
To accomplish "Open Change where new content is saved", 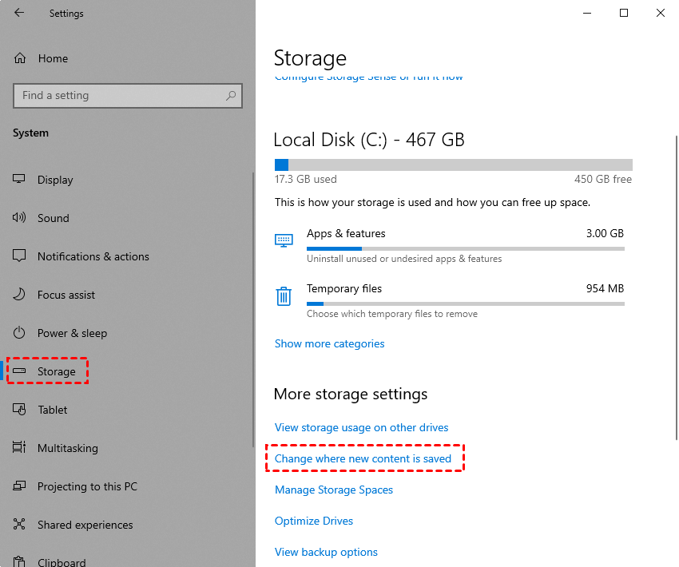I will (363, 458).
